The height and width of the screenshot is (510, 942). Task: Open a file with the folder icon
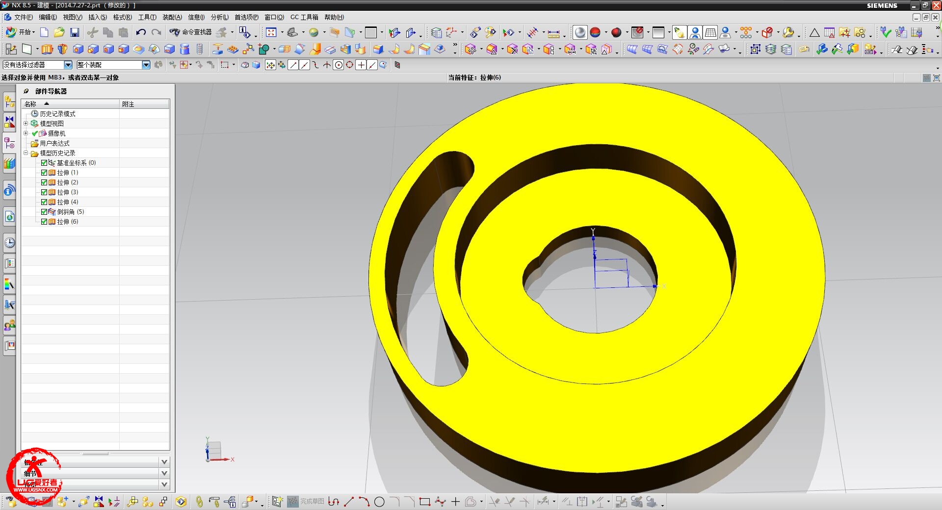click(59, 32)
